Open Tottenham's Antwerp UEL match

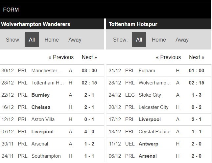149,144
